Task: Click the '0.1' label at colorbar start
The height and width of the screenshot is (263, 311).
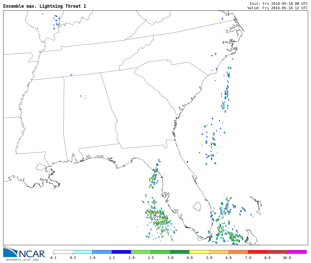Action: pos(54,258)
